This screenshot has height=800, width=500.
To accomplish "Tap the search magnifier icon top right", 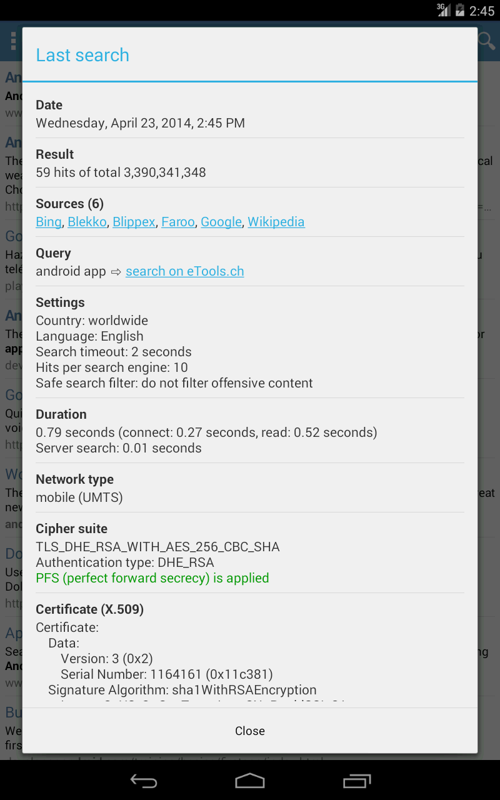I will 486,41.
